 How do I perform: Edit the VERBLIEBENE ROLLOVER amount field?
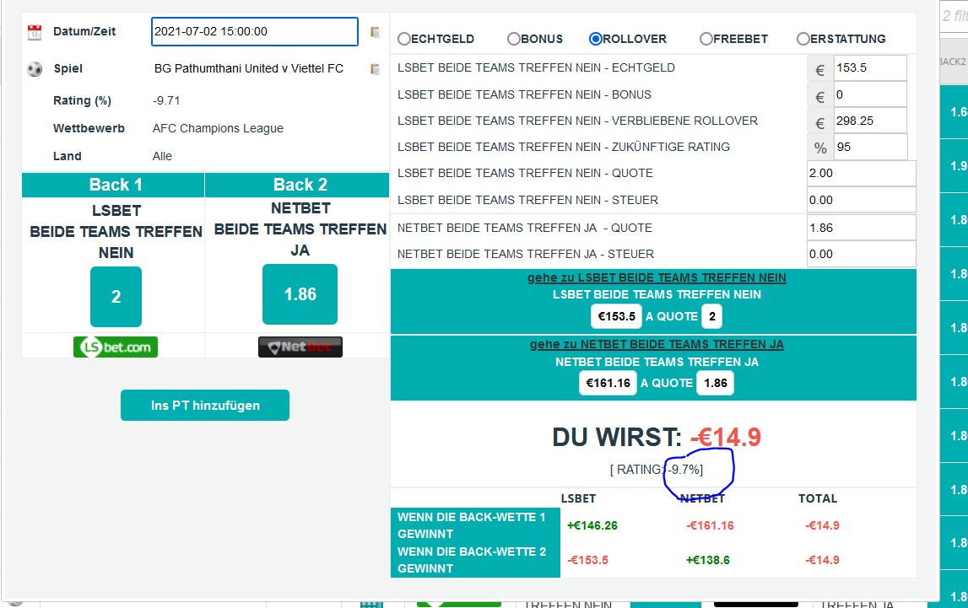pyautogui.click(x=870, y=121)
